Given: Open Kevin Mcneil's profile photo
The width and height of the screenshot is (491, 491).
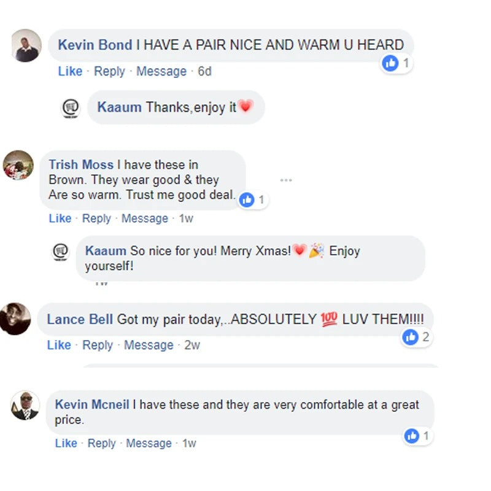Looking at the screenshot, I should click(x=25, y=406).
